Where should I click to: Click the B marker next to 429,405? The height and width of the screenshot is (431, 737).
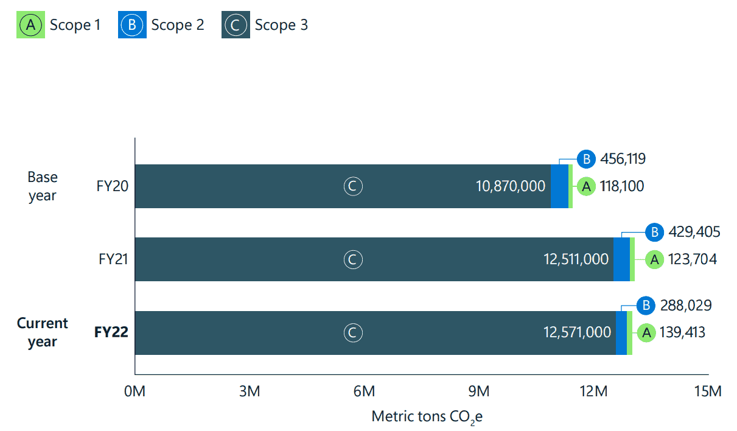pos(654,233)
